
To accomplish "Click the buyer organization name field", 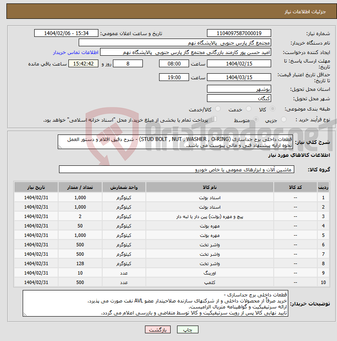I will (x=175, y=43).
